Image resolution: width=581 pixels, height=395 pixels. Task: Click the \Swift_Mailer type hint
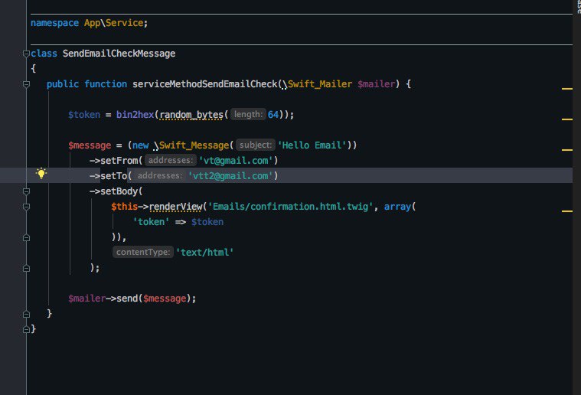(x=317, y=84)
